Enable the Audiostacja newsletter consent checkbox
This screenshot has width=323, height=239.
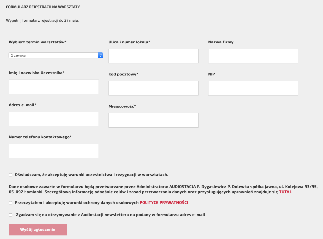click(10, 215)
